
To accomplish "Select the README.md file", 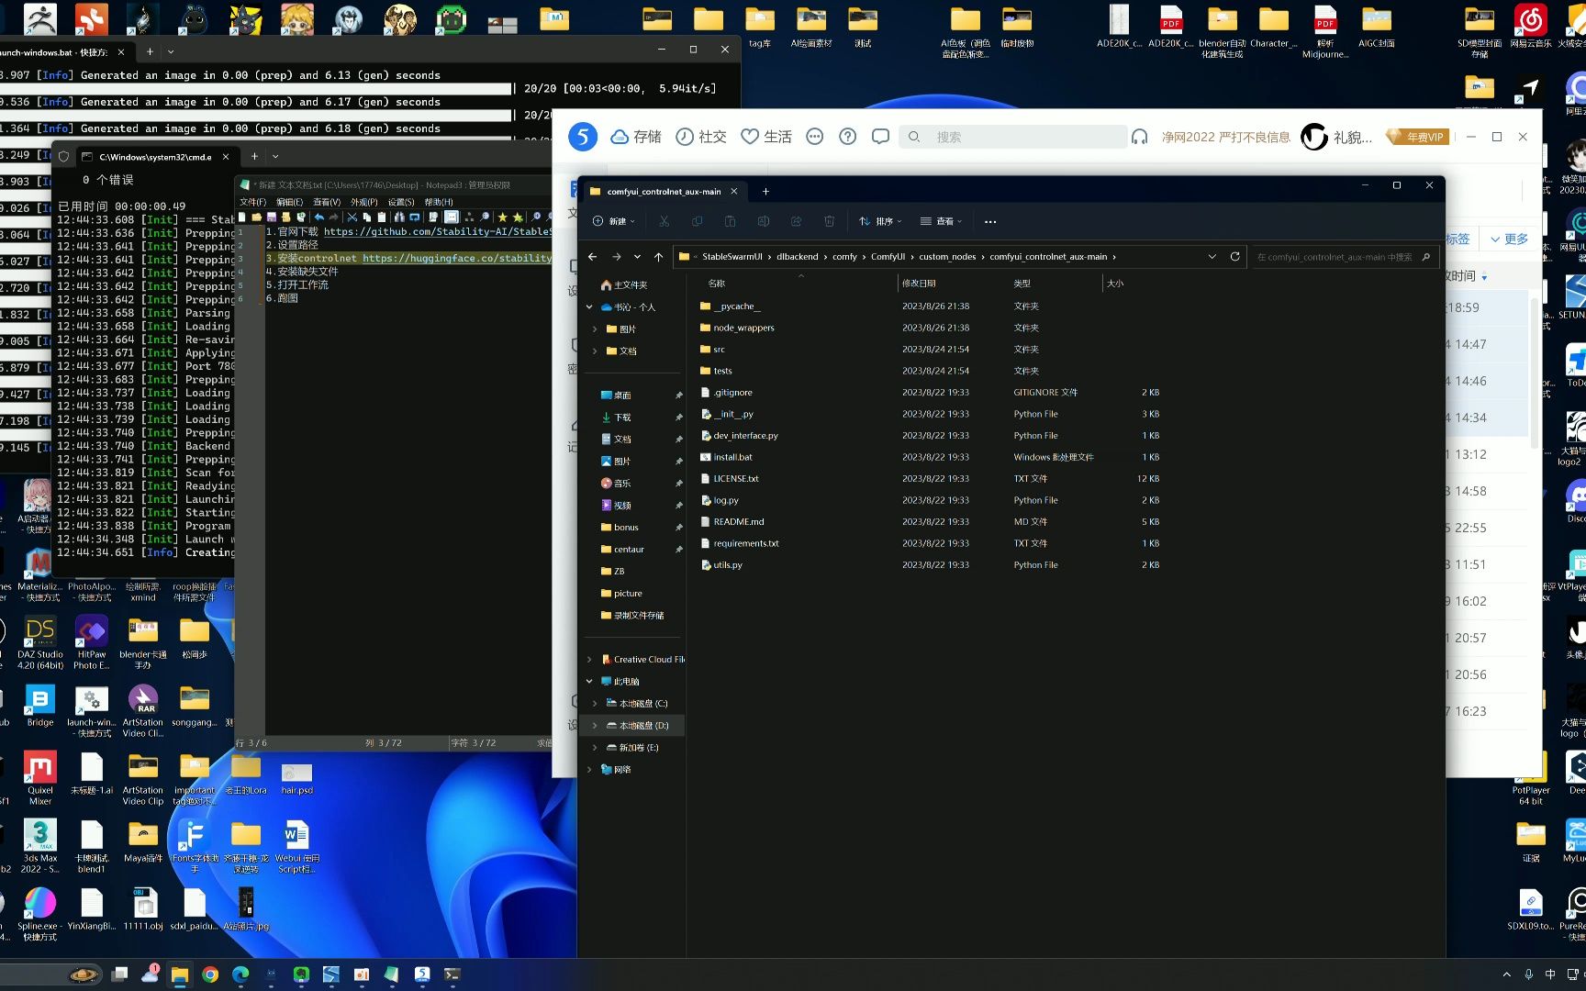I will [x=738, y=522].
